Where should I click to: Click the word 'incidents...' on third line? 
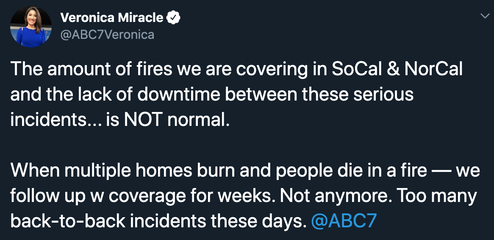tap(56, 120)
